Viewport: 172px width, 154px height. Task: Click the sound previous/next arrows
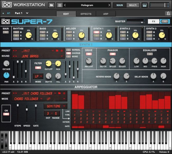[15, 56]
